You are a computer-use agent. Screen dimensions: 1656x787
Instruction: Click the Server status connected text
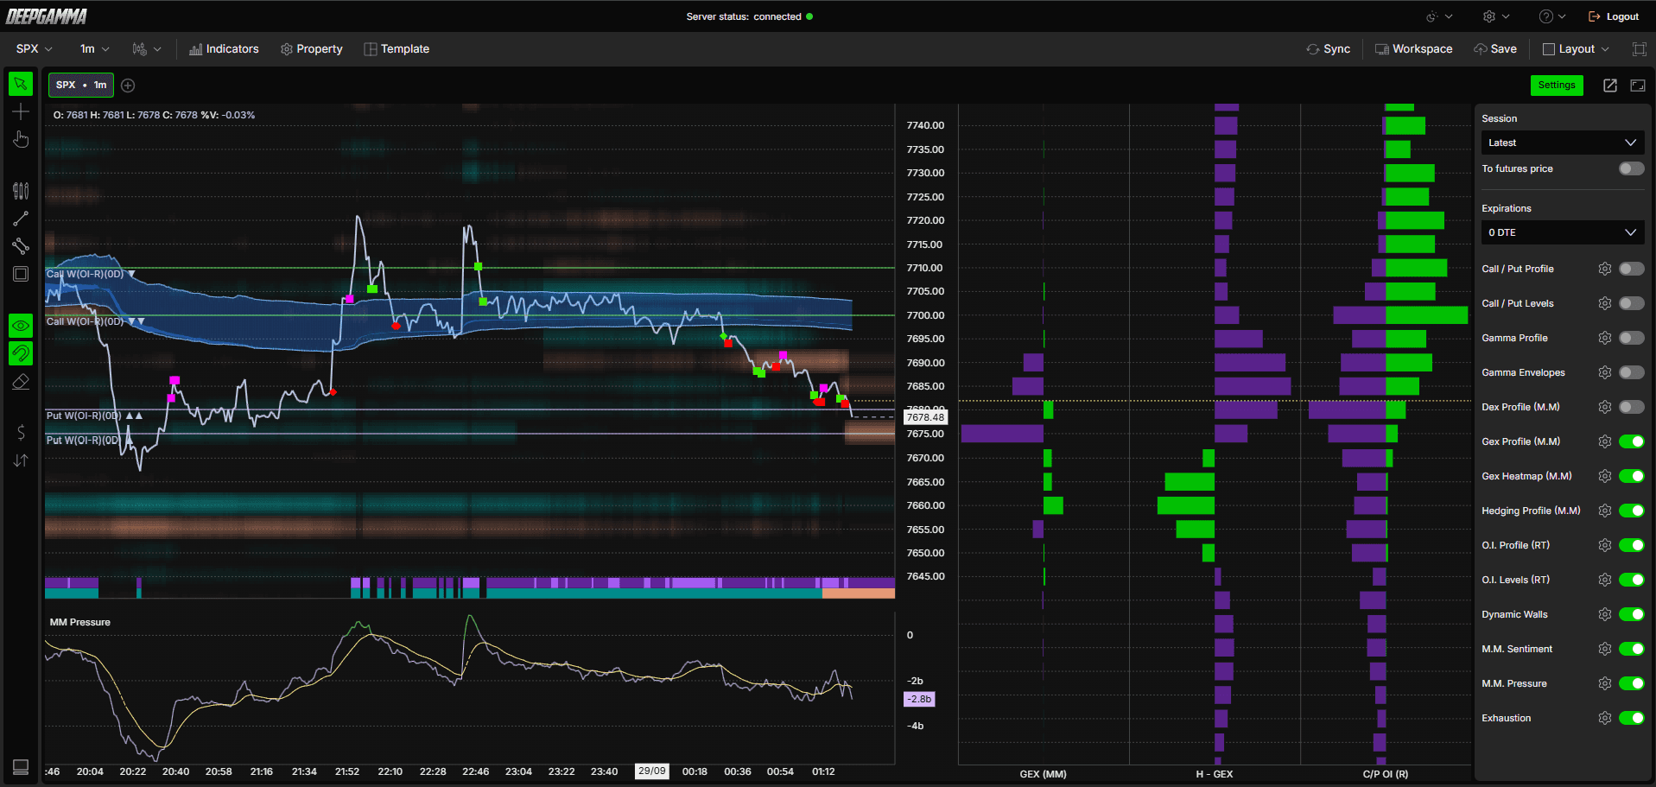pos(744,16)
